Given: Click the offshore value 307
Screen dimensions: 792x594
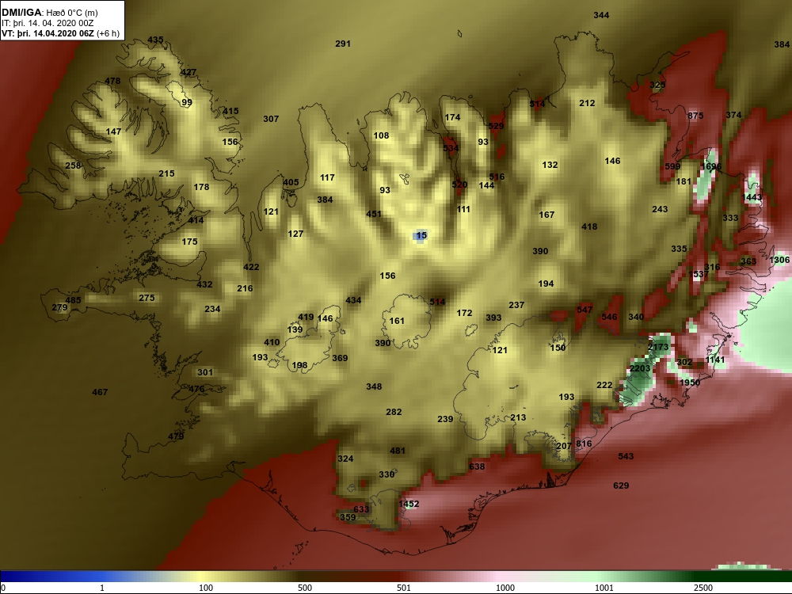Looking at the screenshot, I should (271, 119).
